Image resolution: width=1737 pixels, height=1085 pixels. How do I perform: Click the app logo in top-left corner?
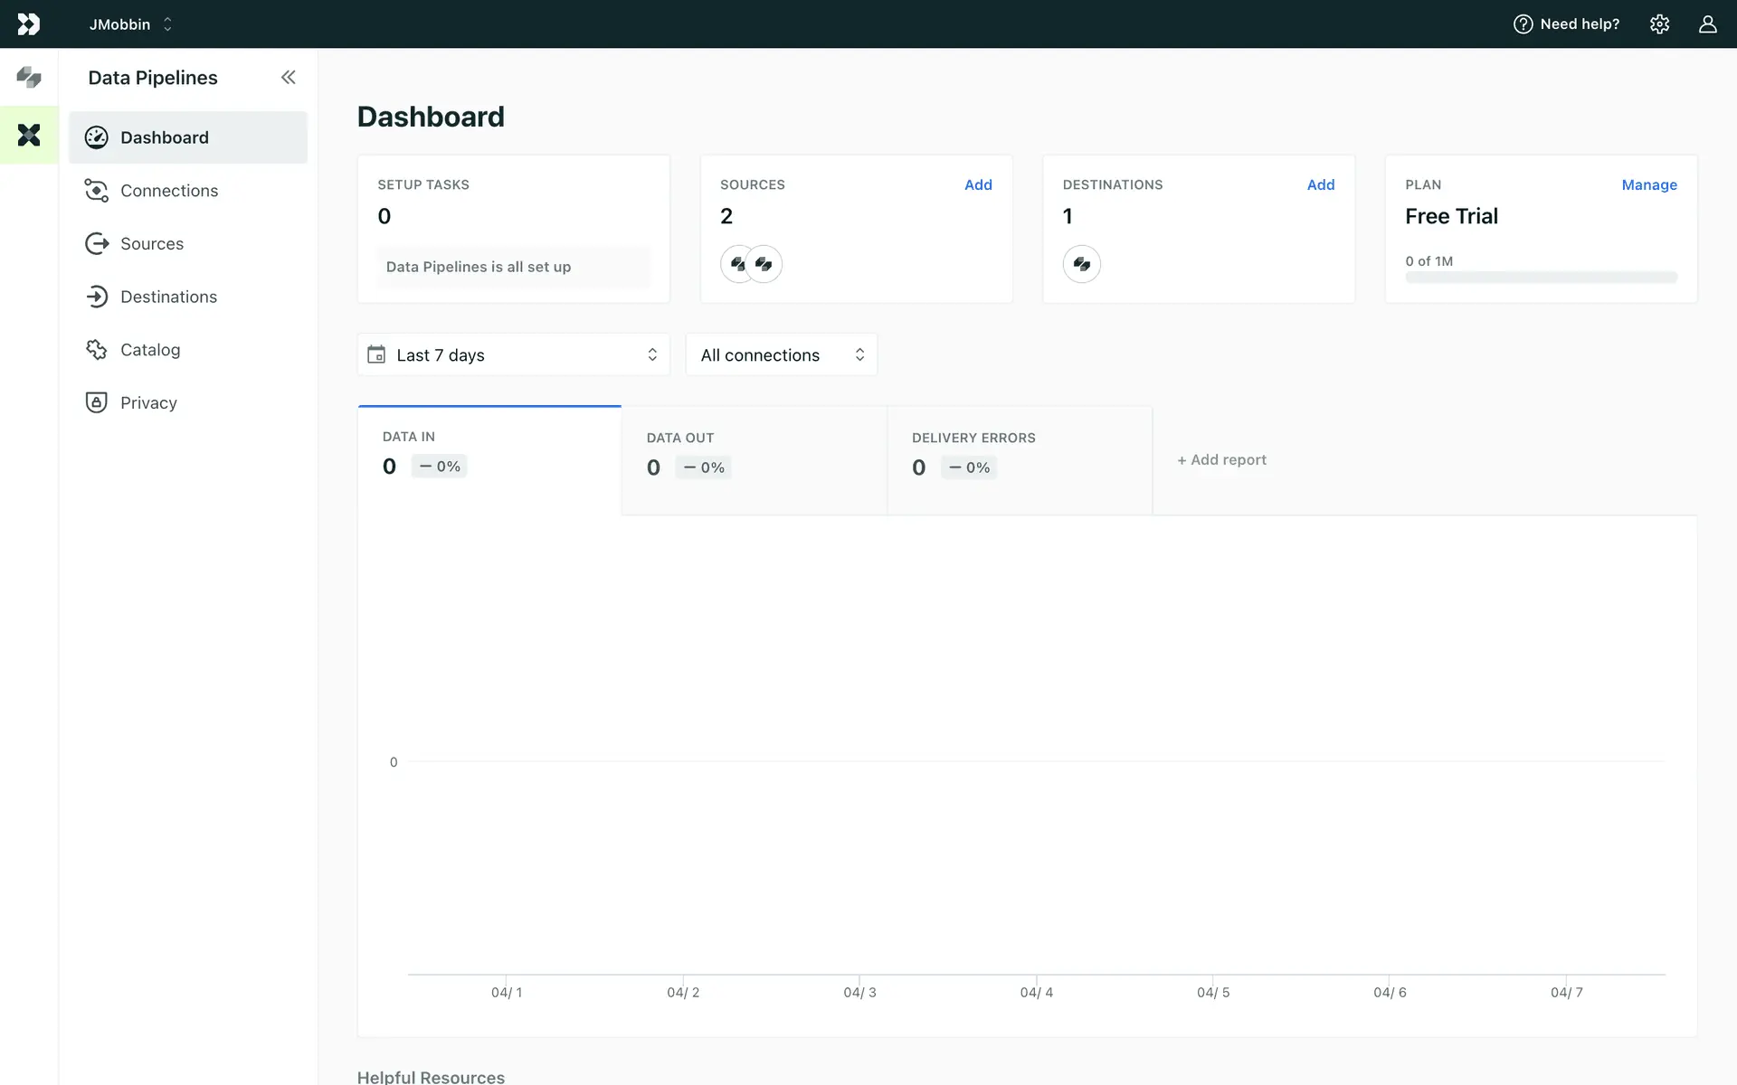tap(29, 24)
